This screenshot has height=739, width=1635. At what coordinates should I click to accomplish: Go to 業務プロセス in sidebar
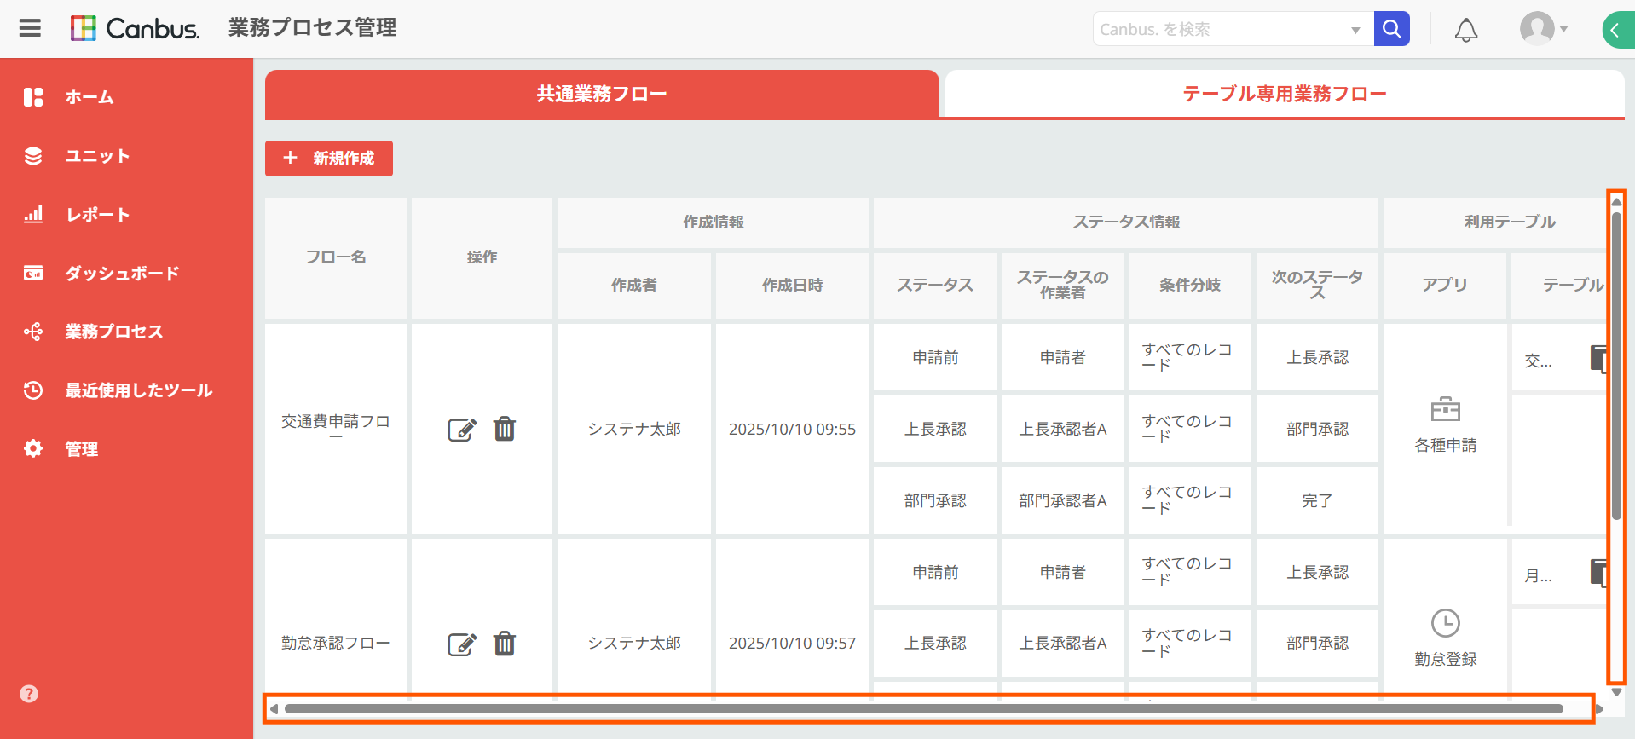click(x=114, y=332)
